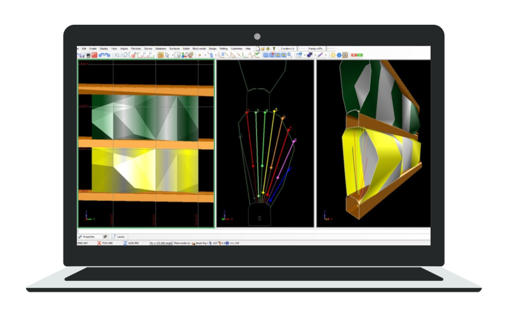Open the Help menu
508x317 pixels.
point(248,49)
